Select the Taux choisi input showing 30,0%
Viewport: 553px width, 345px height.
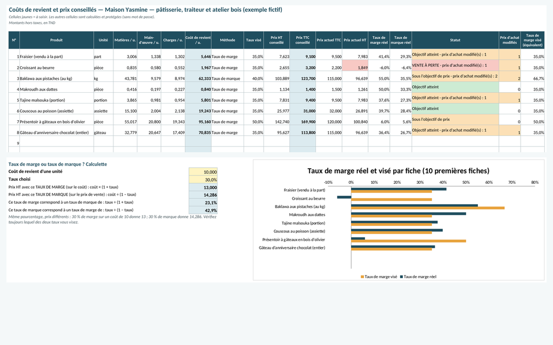pos(203,180)
